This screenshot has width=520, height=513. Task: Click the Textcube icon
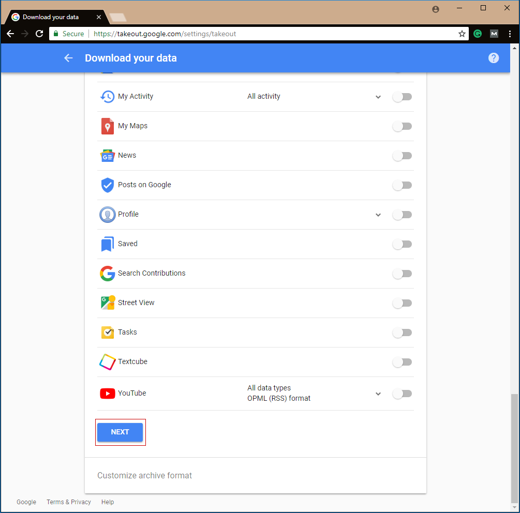pos(107,361)
